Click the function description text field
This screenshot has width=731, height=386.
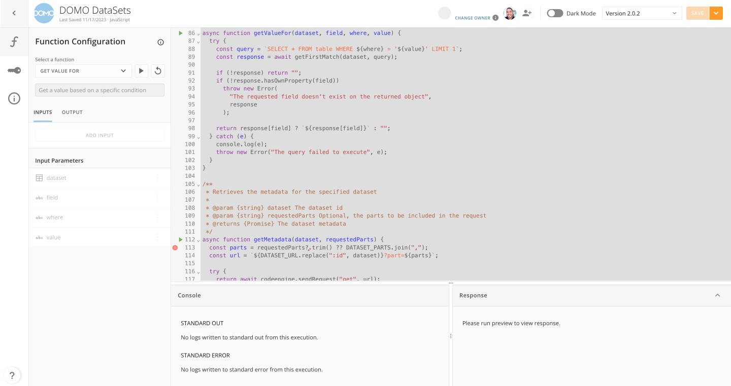coord(99,90)
